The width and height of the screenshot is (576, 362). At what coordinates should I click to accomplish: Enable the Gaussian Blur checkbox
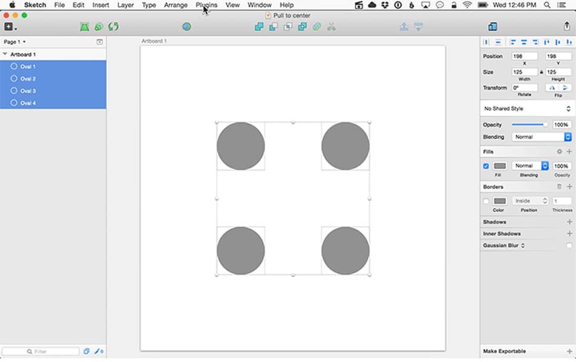click(x=569, y=245)
